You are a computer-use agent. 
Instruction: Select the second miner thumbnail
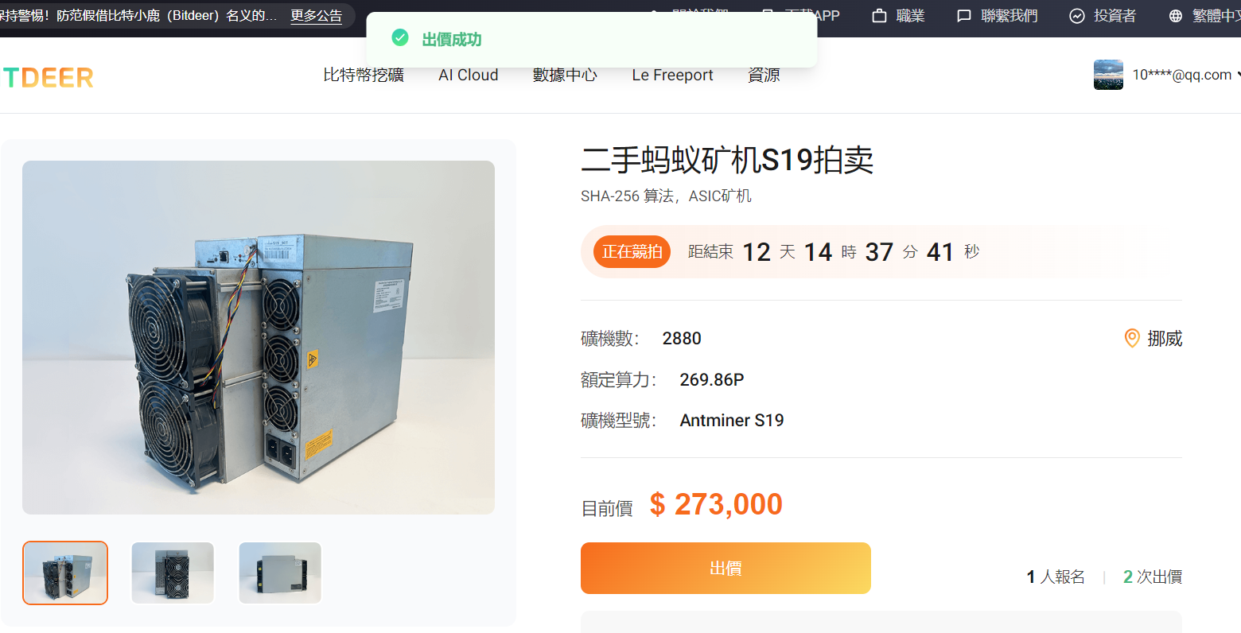point(173,573)
